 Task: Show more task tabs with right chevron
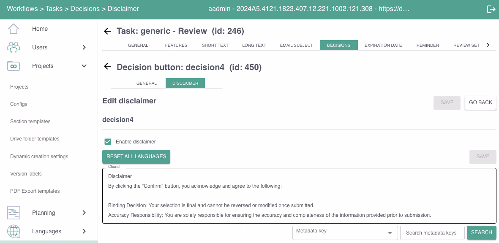tap(488, 45)
